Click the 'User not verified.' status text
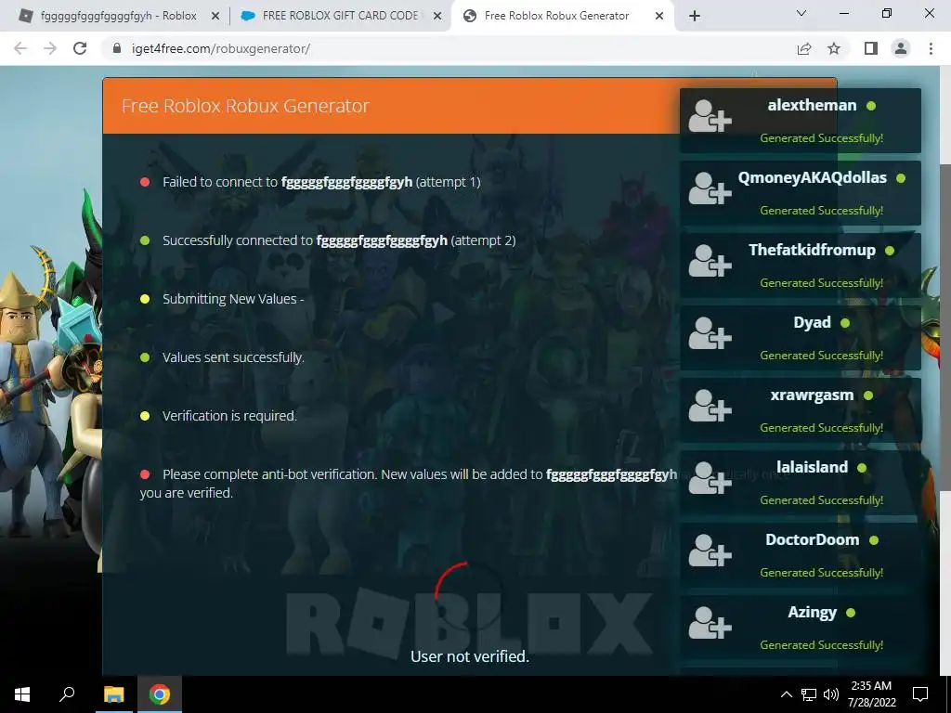951x713 pixels. (469, 656)
